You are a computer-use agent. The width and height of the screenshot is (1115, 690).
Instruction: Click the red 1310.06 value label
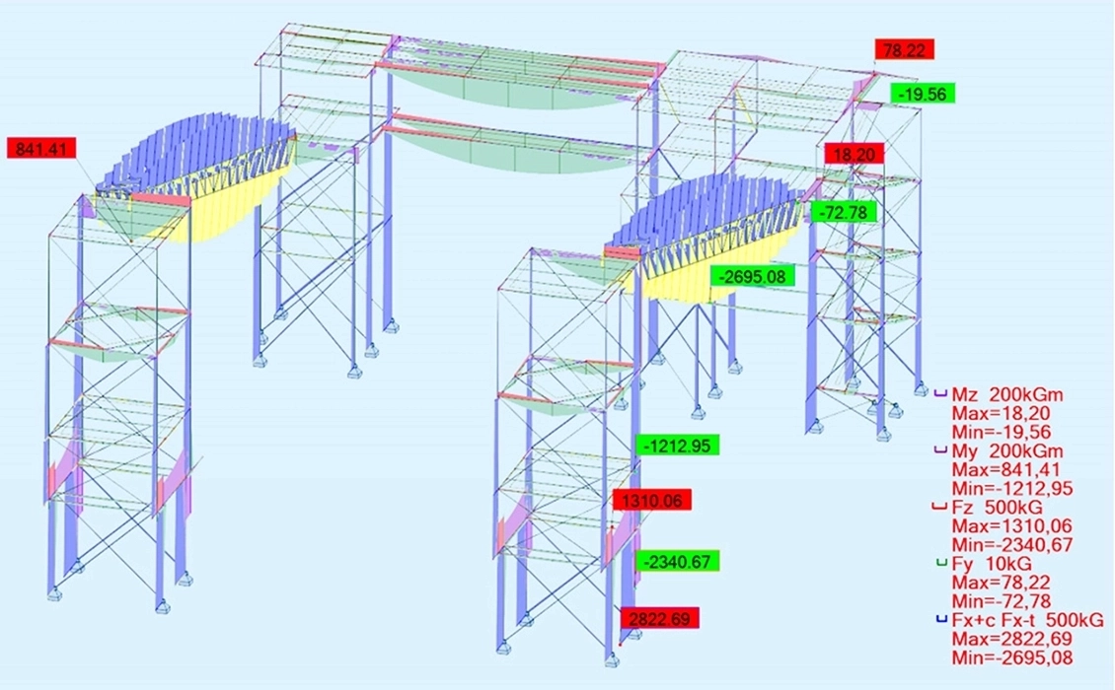[651, 501]
